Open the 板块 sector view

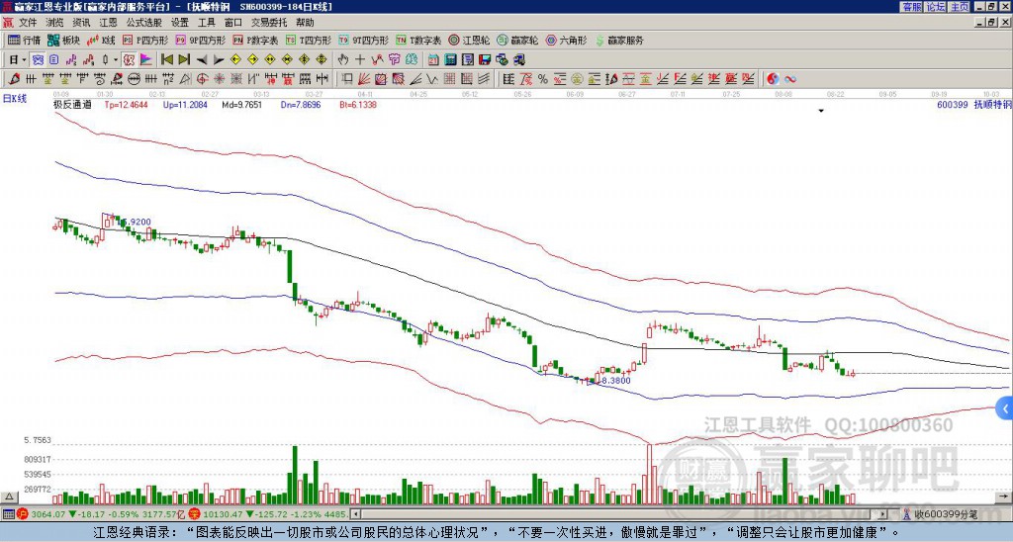pyautogui.click(x=63, y=40)
